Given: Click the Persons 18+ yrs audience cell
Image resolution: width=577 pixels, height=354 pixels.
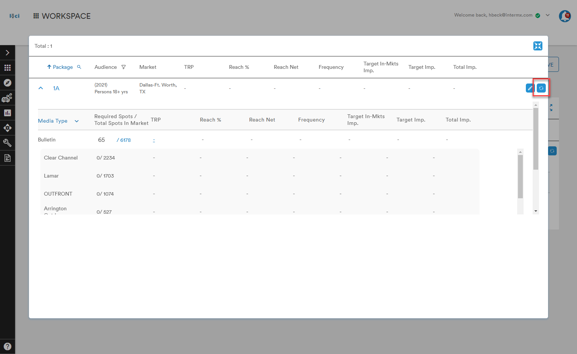Looking at the screenshot, I should click(x=111, y=91).
